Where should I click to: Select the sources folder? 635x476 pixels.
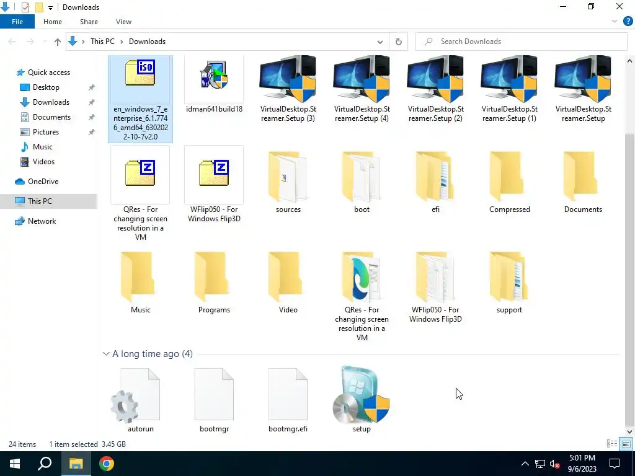288,182
